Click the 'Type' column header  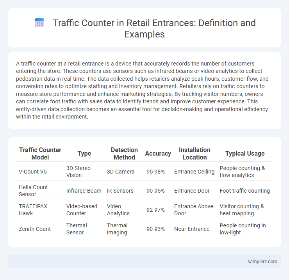(84, 154)
